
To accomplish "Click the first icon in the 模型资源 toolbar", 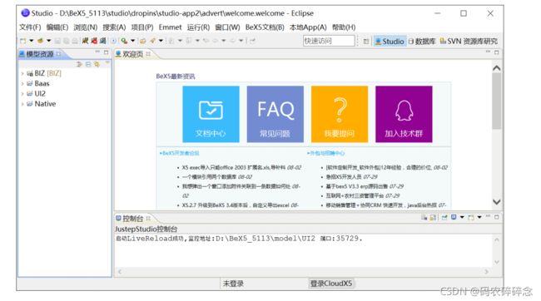I will pos(79,64).
